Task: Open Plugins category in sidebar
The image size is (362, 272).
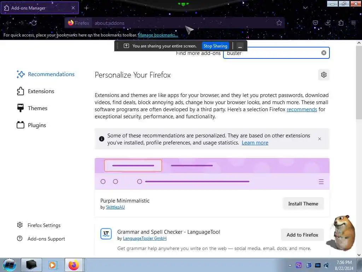Action: click(31, 125)
